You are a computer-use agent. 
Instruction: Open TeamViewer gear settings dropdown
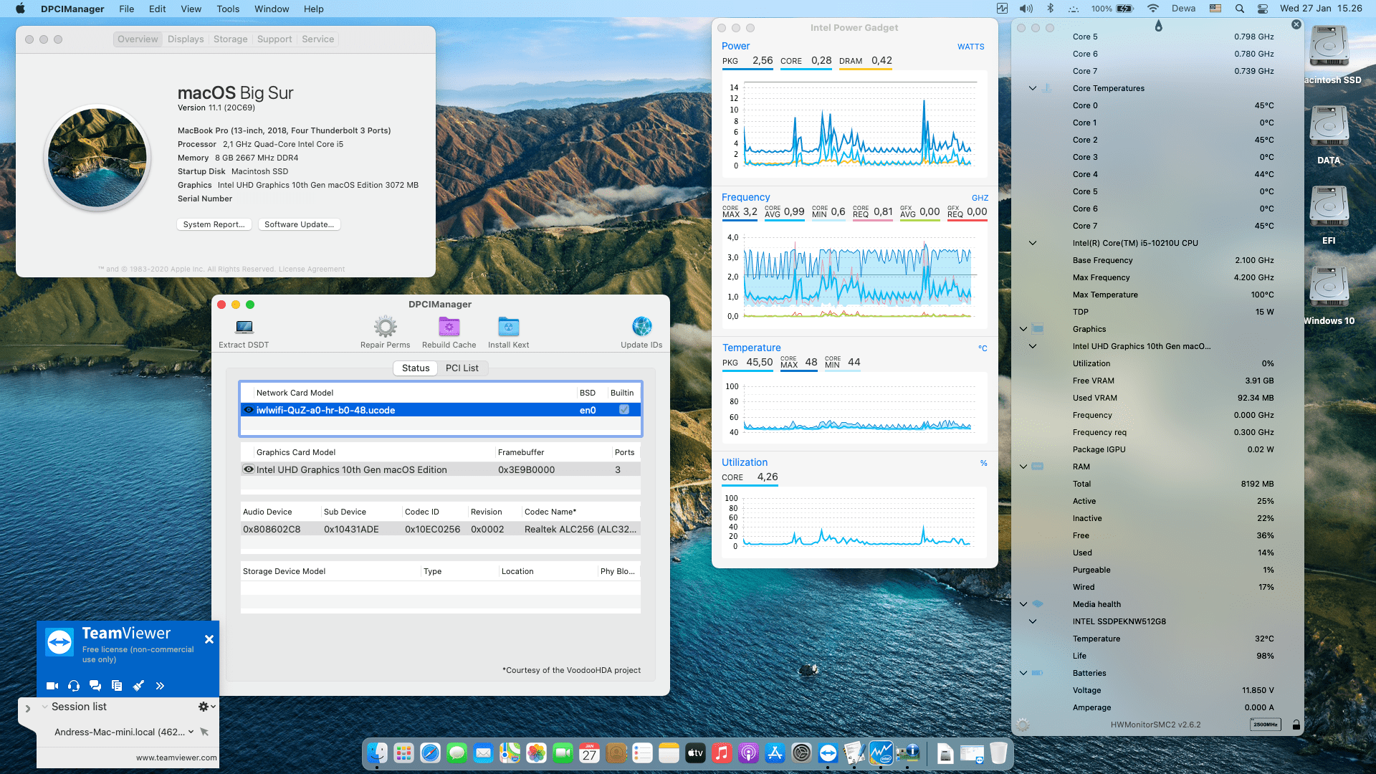pyautogui.click(x=206, y=707)
